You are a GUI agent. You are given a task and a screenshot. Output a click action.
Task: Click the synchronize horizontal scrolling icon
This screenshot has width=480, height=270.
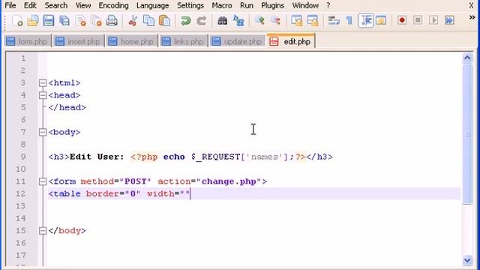pyautogui.click(x=313, y=21)
